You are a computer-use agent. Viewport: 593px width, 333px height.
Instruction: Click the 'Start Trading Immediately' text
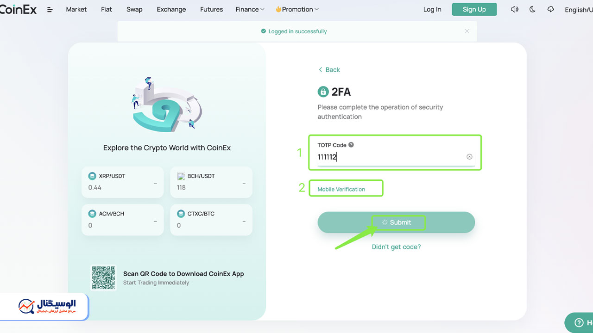click(x=156, y=283)
